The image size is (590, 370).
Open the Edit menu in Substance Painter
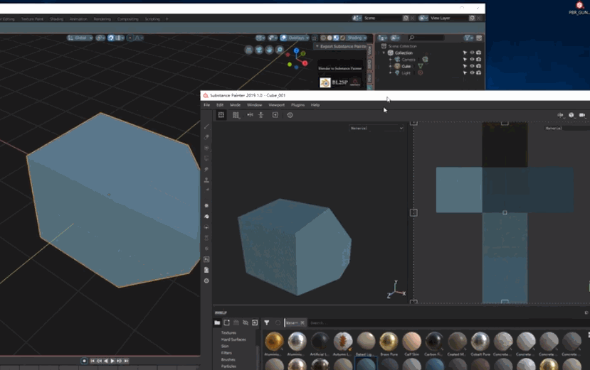(x=220, y=105)
